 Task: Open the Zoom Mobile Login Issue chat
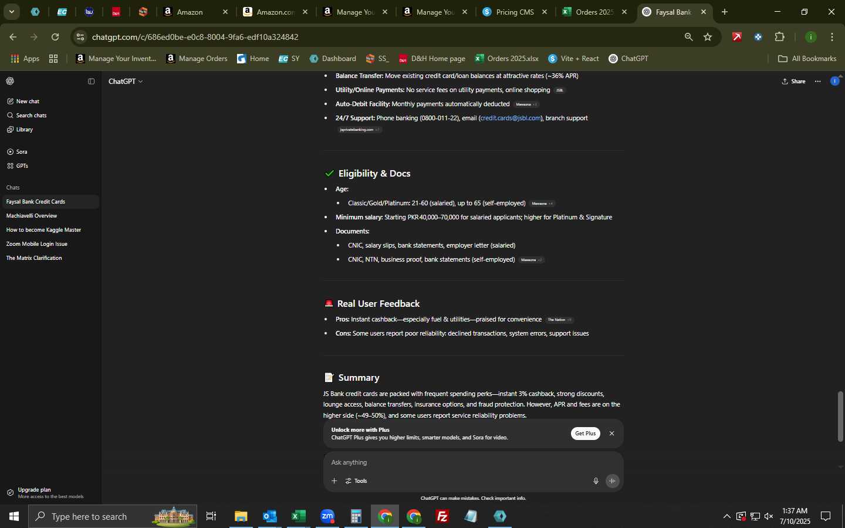click(49, 244)
